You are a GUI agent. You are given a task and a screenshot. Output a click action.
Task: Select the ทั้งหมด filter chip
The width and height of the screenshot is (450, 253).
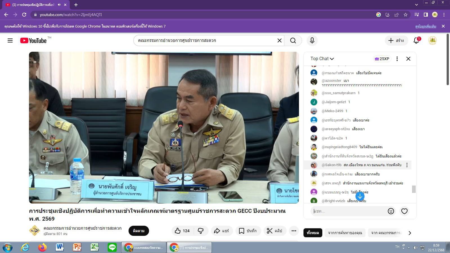click(x=313, y=233)
